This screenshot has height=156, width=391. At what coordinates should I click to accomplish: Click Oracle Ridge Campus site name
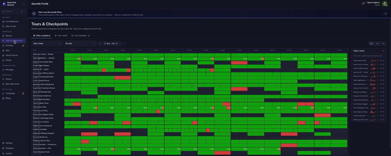41,66
